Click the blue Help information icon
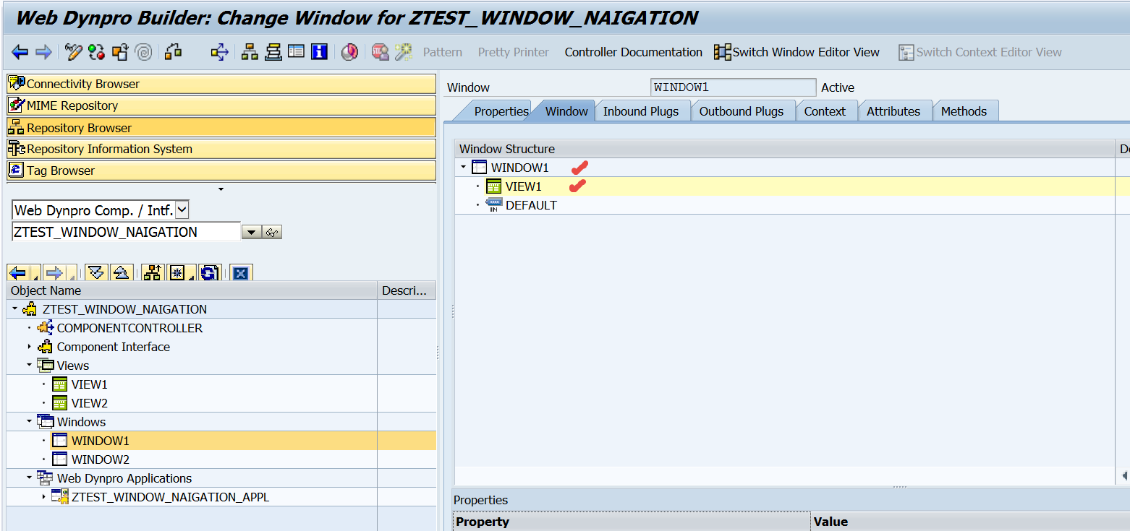 tap(319, 52)
